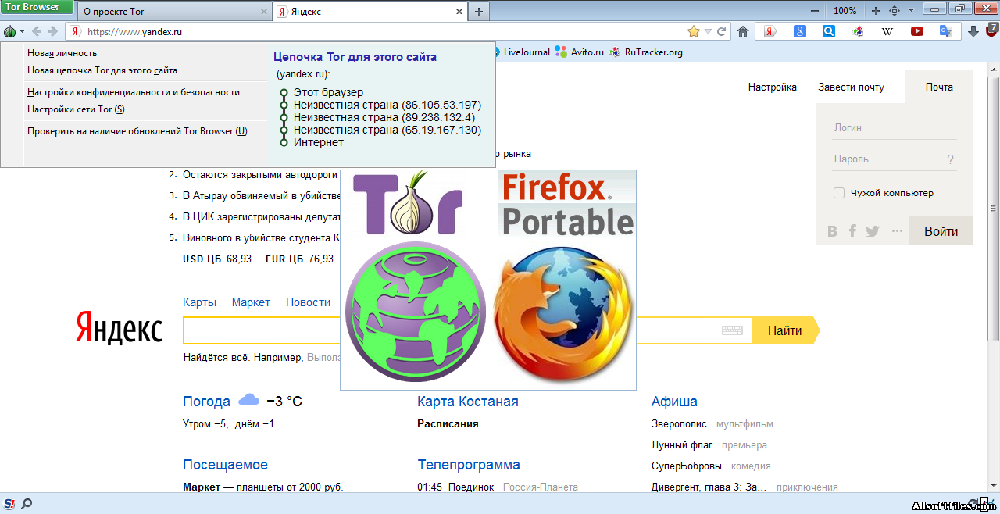Switch to the 'О проекте Tor' tab

coord(176,12)
